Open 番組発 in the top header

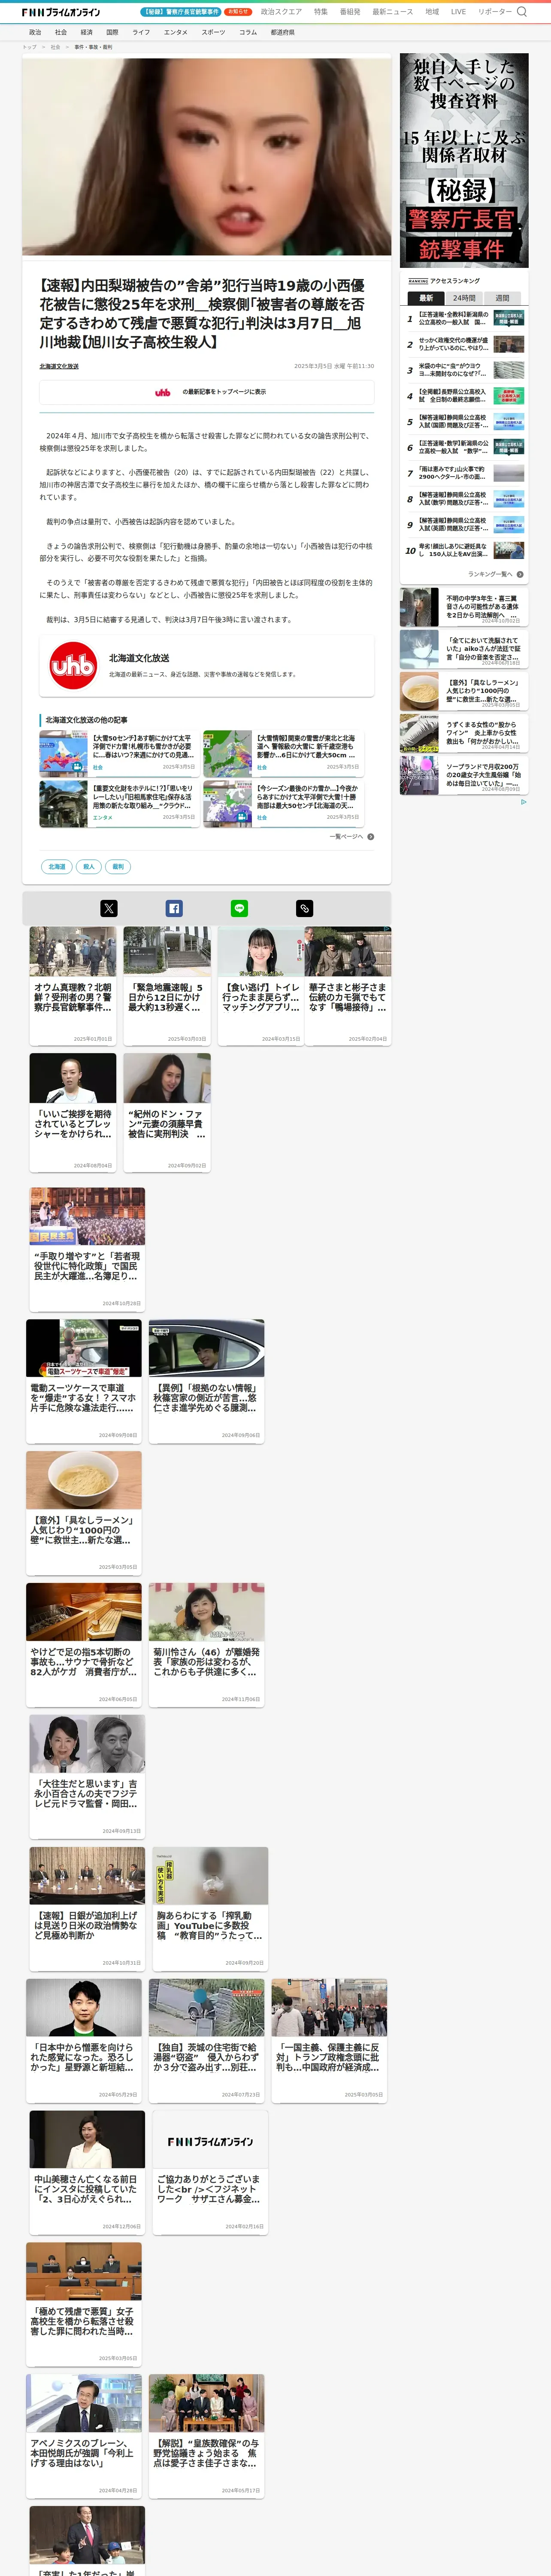click(x=350, y=12)
